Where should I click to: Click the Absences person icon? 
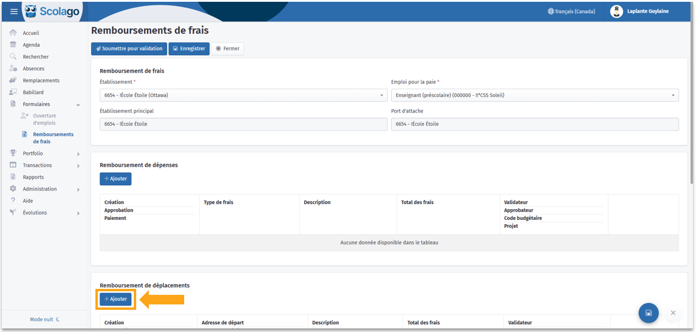tap(13, 69)
